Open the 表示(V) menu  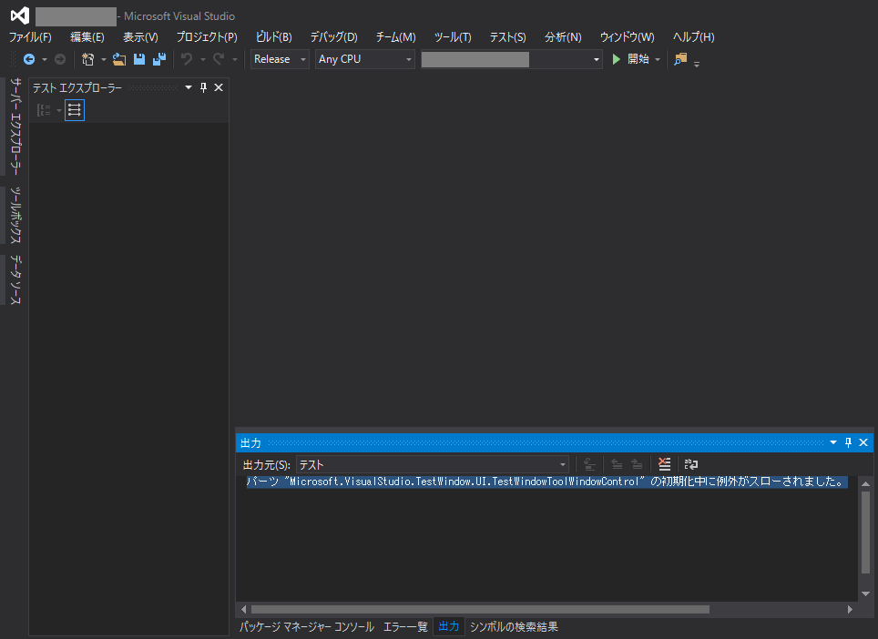pyautogui.click(x=140, y=37)
